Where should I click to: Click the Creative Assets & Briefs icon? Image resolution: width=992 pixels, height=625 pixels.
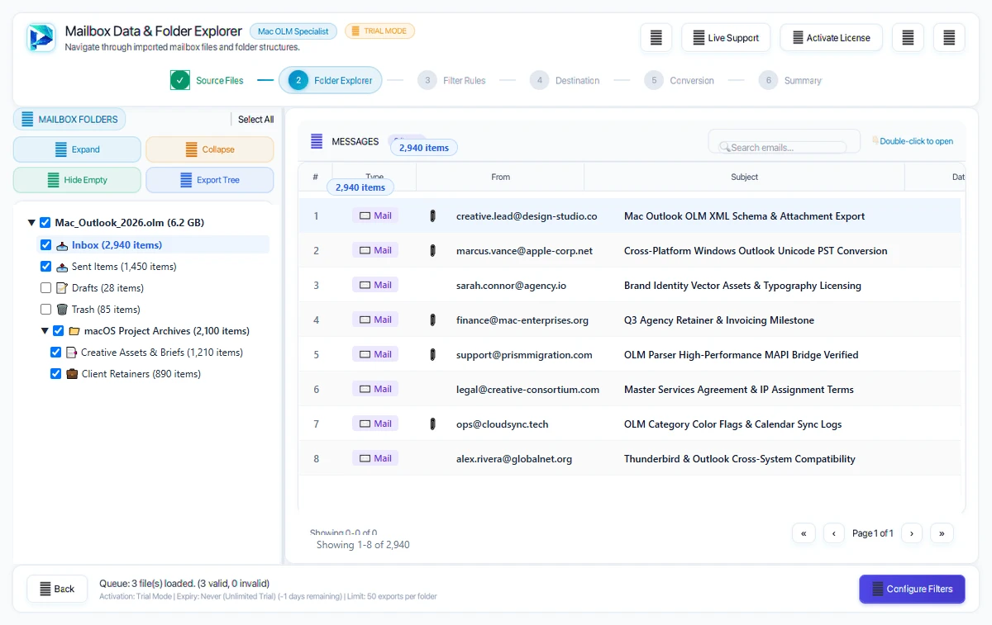tap(71, 353)
